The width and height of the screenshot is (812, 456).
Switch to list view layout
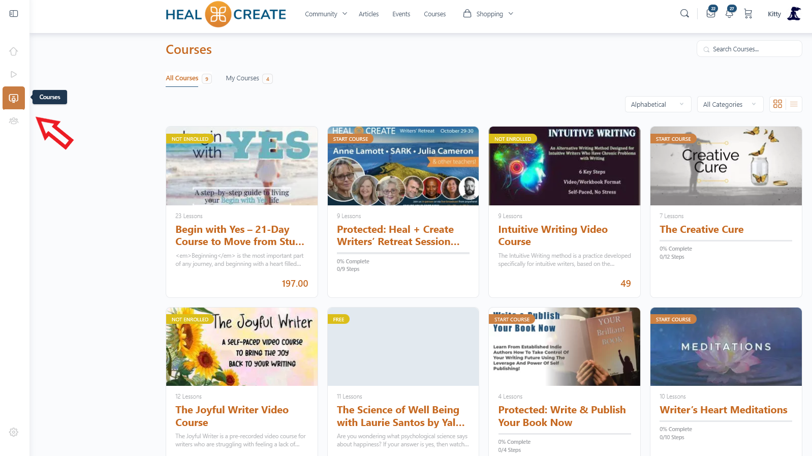point(794,104)
